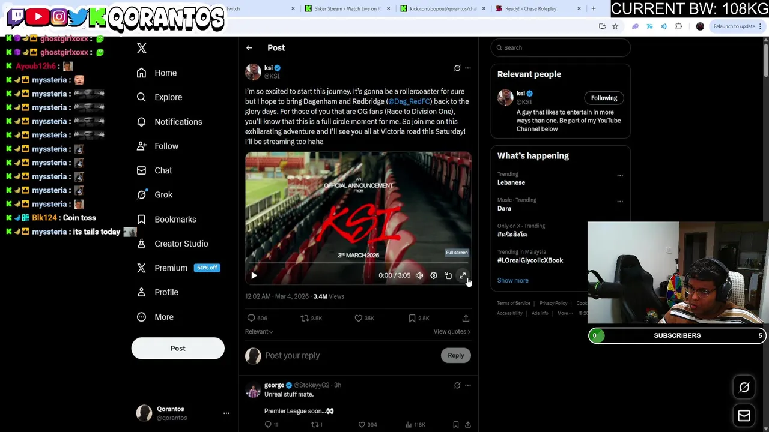
Task: Bookmark george's reply
Action: (x=456, y=425)
